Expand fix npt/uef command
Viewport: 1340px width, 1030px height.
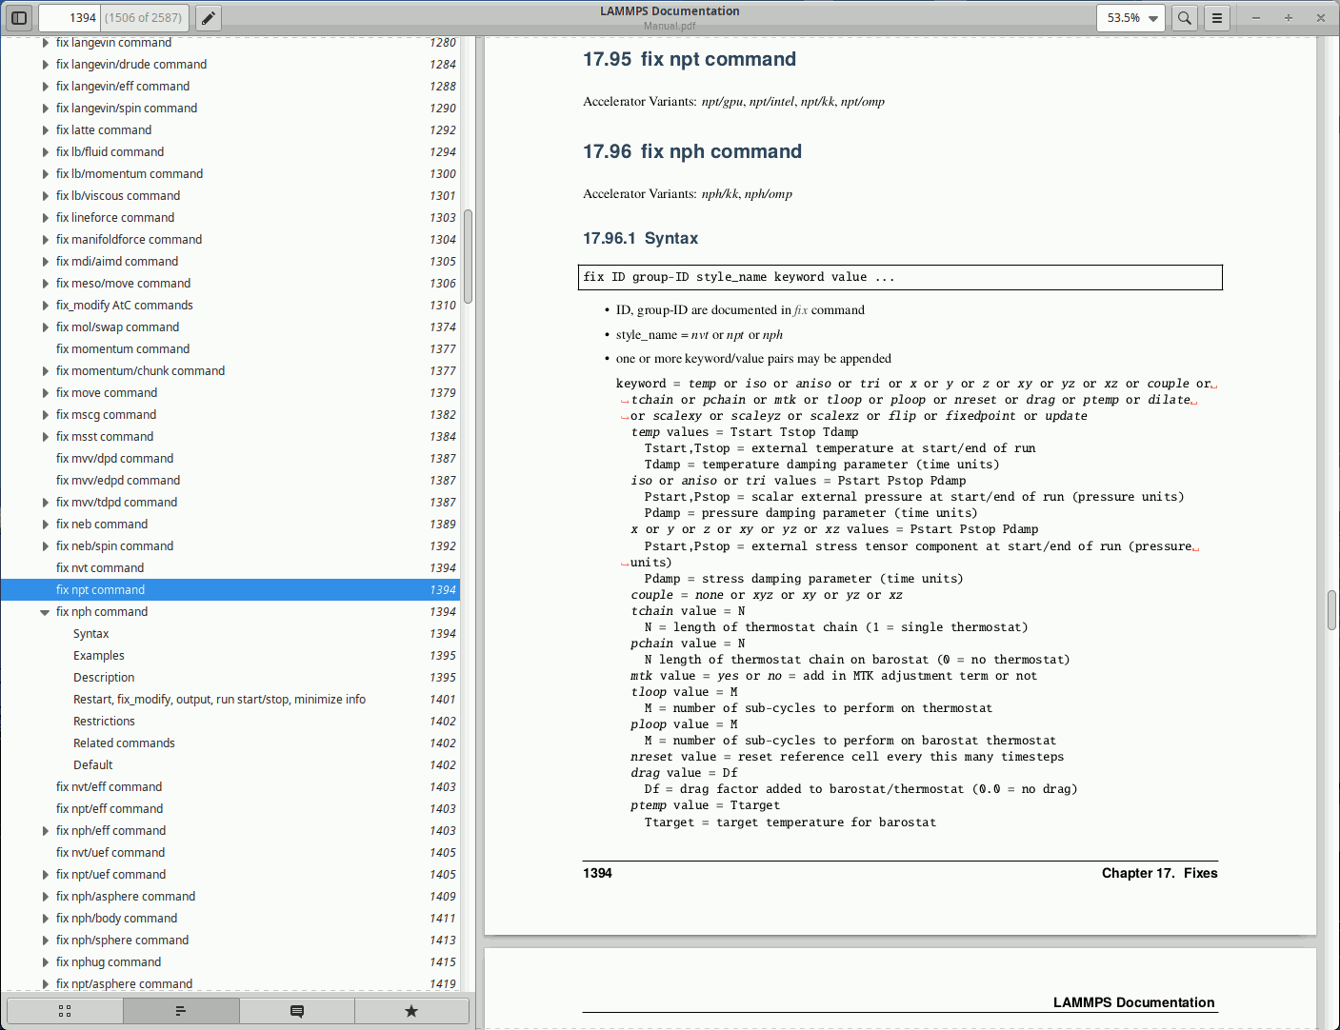click(45, 875)
